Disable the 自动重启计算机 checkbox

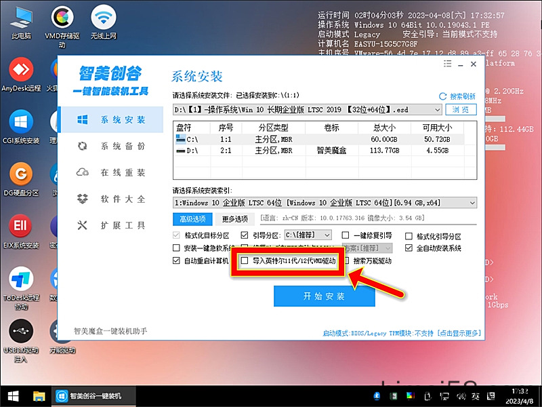coord(176,260)
